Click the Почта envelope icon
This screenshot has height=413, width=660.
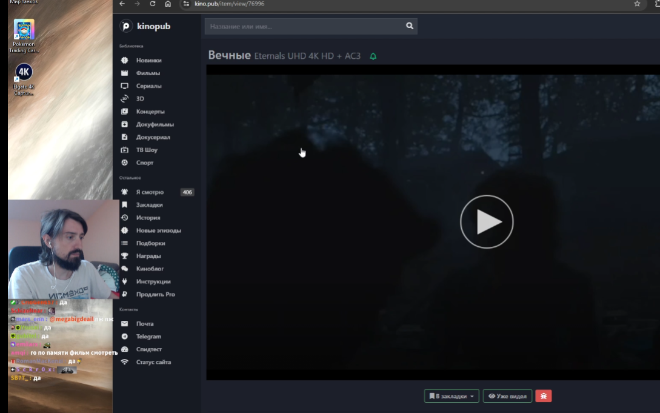coord(125,324)
